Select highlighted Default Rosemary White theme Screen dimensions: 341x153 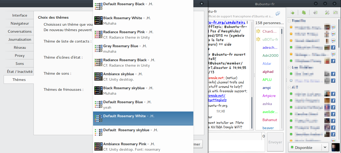(143, 119)
